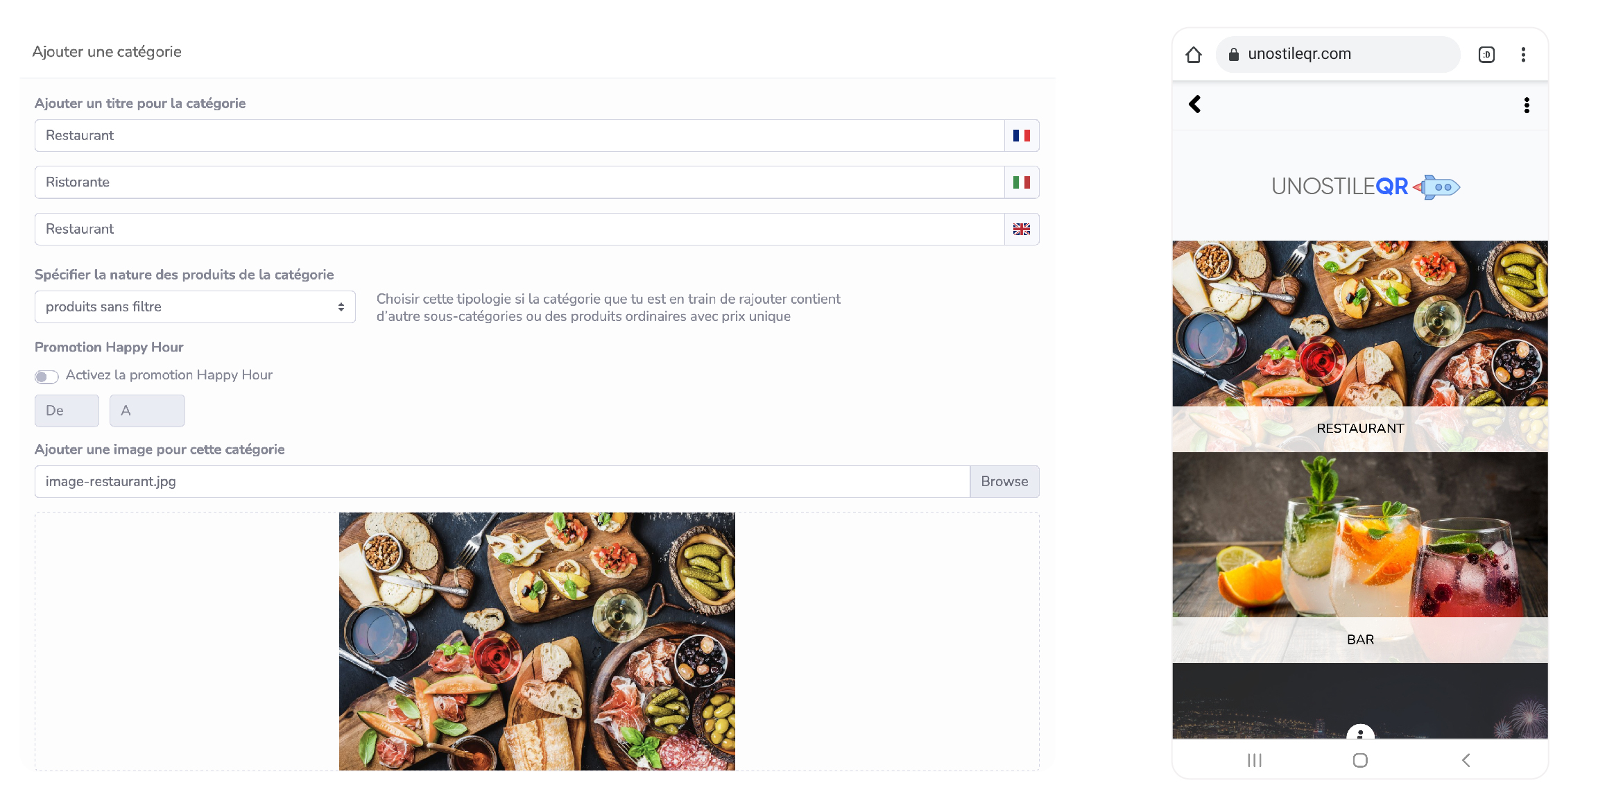Tap the Android home navigation button

coord(1360,760)
